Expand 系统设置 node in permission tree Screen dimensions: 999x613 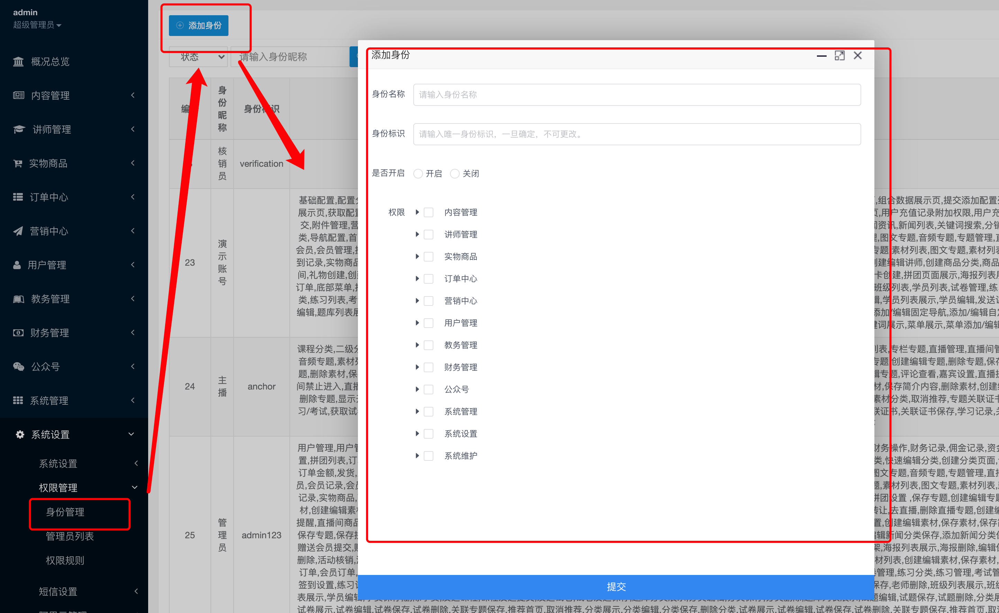(417, 433)
